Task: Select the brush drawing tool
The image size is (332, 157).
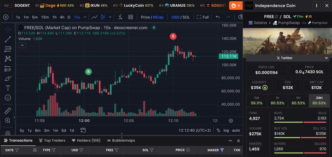Action: coord(8,78)
